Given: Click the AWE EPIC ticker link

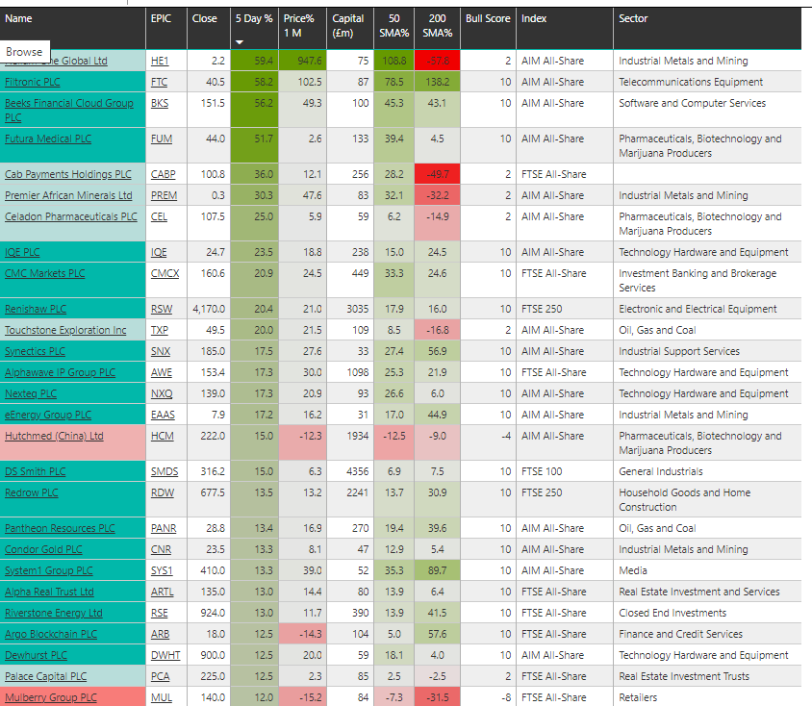Looking at the screenshot, I should click(x=161, y=373).
